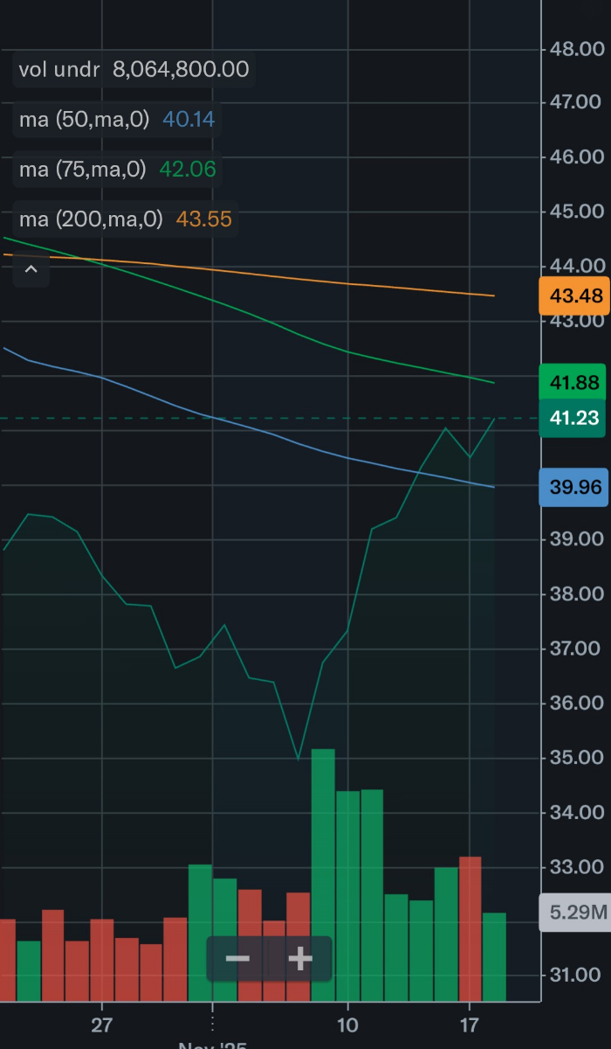This screenshot has height=1049, width=611.
Task: Zoom out using the minus button
Action: [x=237, y=959]
